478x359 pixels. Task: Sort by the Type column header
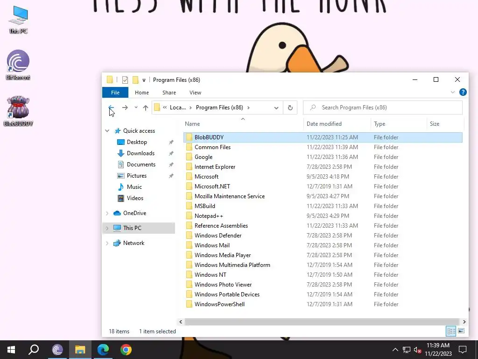(x=399, y=123)
